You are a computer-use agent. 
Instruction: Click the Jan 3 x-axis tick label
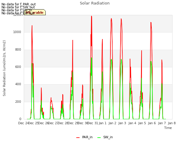click(122, 123)
